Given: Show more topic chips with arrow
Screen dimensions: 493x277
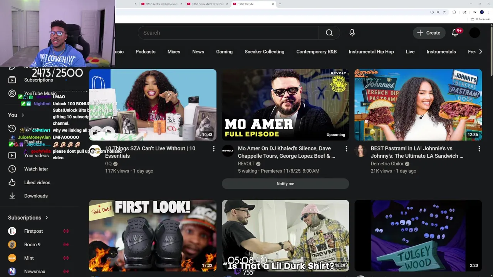Looking at the screenshot, I should pos(480,52).
